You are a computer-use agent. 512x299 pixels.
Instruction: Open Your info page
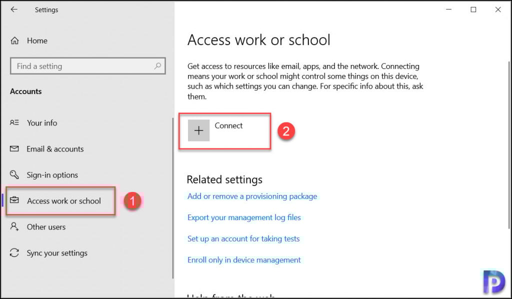point(42,122)
